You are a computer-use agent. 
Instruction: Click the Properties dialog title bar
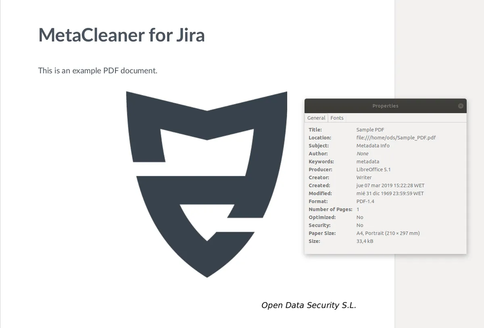(385, 106)
